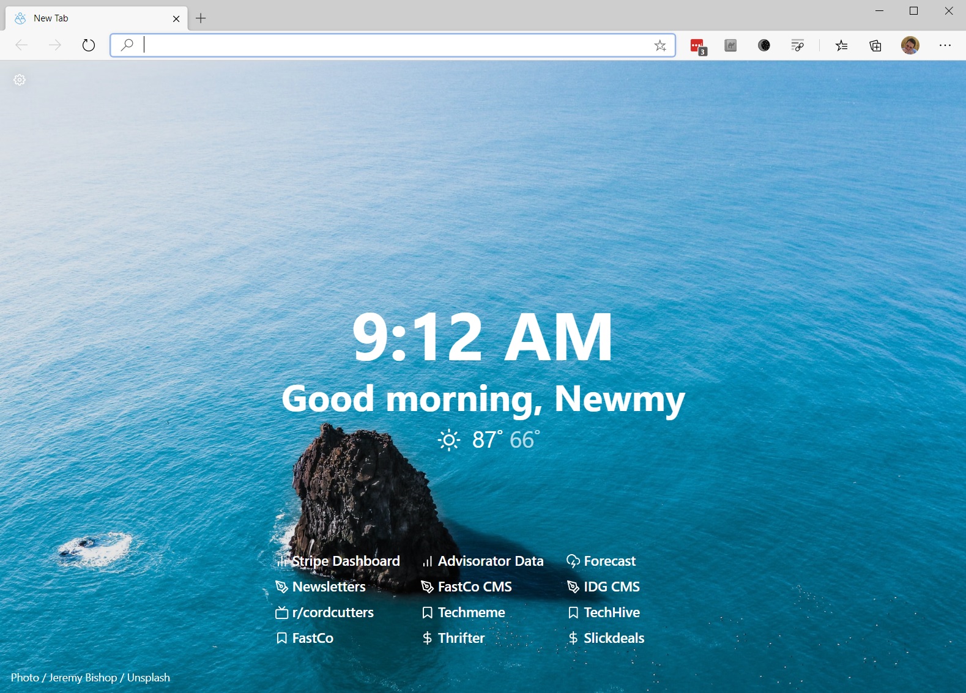Minimize the browser window
This screenshot has height=693, width=966.
point(880,11)
